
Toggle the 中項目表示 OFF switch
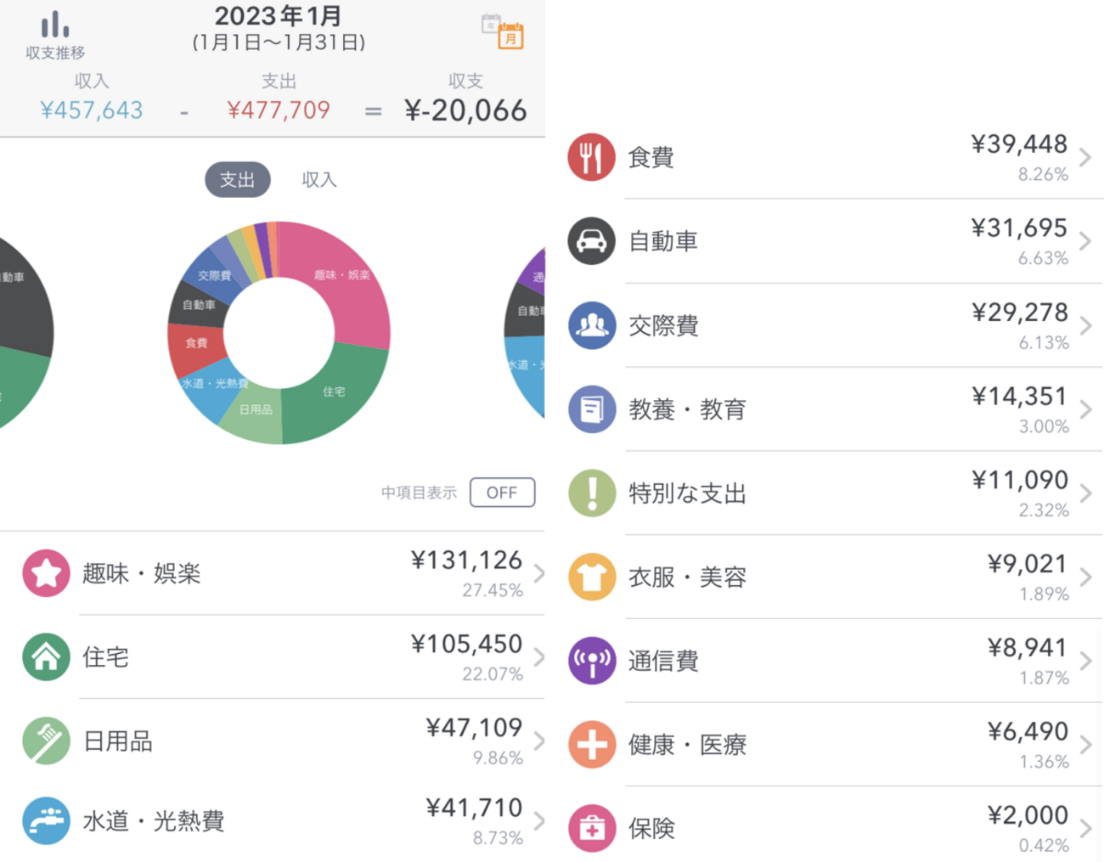point(502,493)
